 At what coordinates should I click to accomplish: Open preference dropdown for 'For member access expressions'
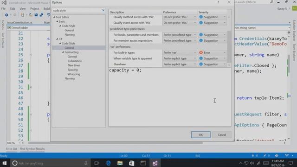(x=180, y=40)
